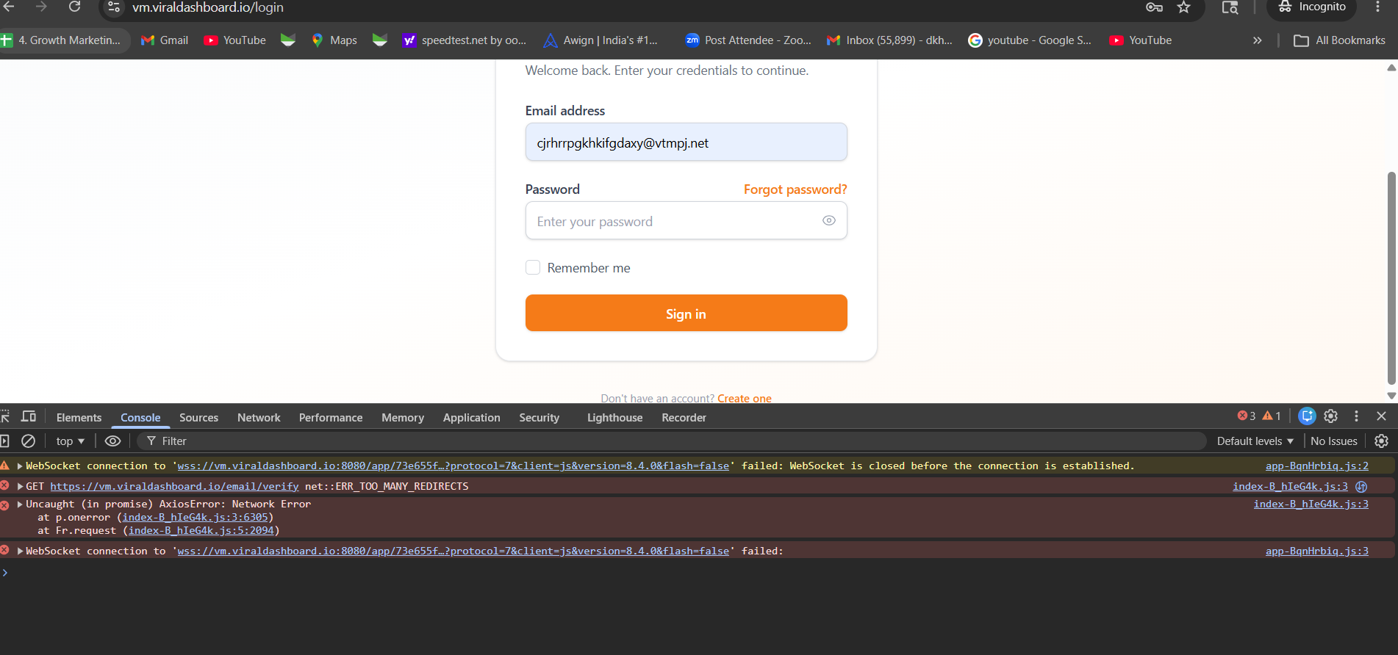Open the Security tab

(539, 417)
